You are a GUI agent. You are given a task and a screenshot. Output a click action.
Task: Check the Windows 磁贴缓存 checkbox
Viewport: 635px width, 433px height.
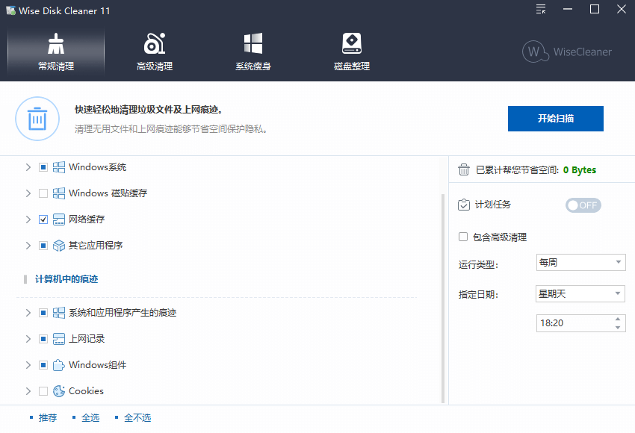(x=43, y=193)
